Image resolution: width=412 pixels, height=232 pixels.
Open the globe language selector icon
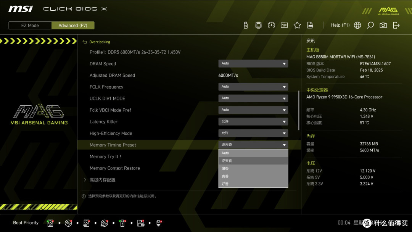[x=357, y=25]
